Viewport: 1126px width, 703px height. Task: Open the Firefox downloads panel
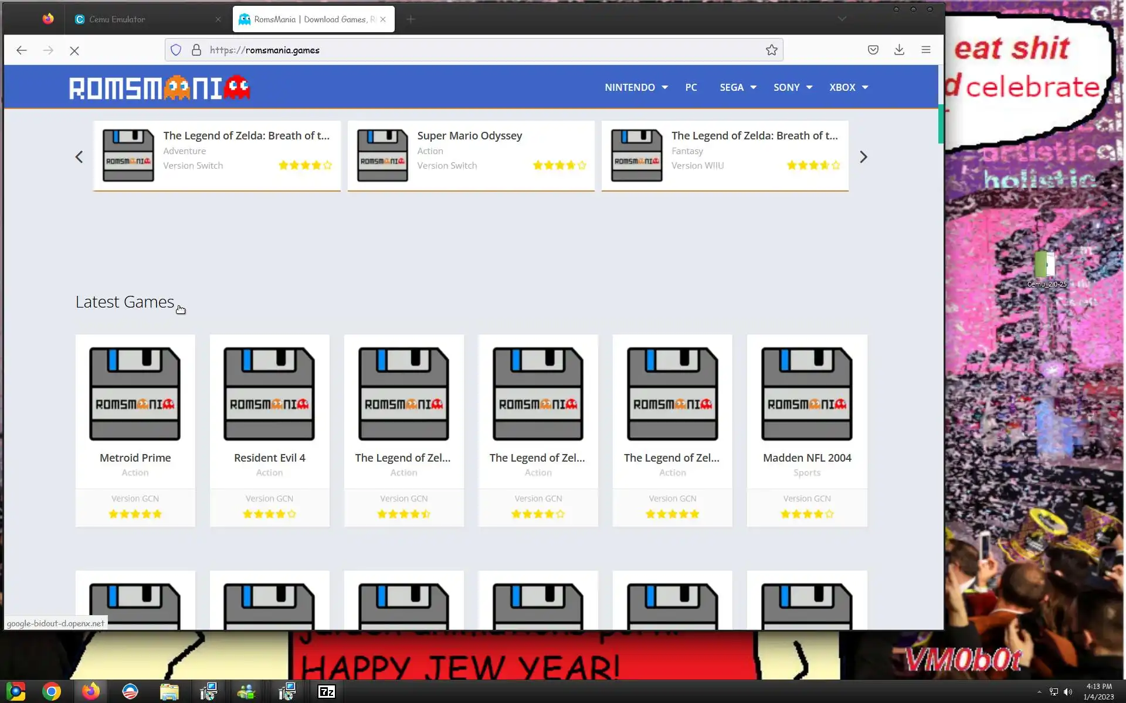[x=899, y=50]
